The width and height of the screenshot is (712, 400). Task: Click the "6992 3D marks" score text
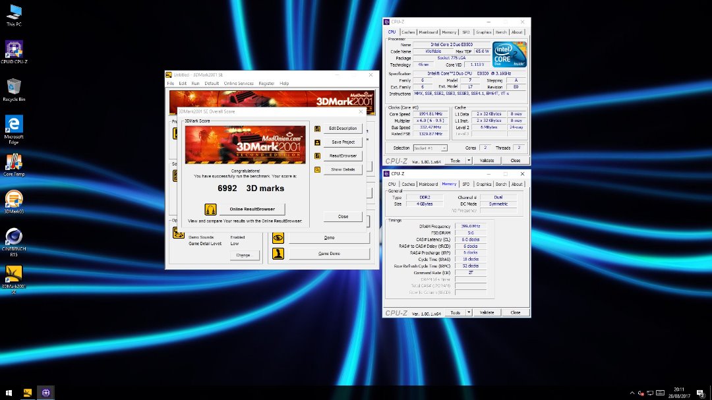[x=251, y=188]
